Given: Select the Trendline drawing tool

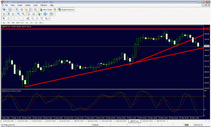Looking at the screenshot, I should coord(23,18).
